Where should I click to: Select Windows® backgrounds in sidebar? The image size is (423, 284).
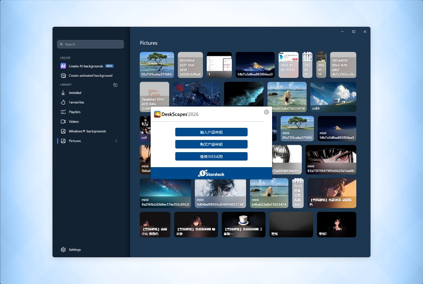(87, 131)
